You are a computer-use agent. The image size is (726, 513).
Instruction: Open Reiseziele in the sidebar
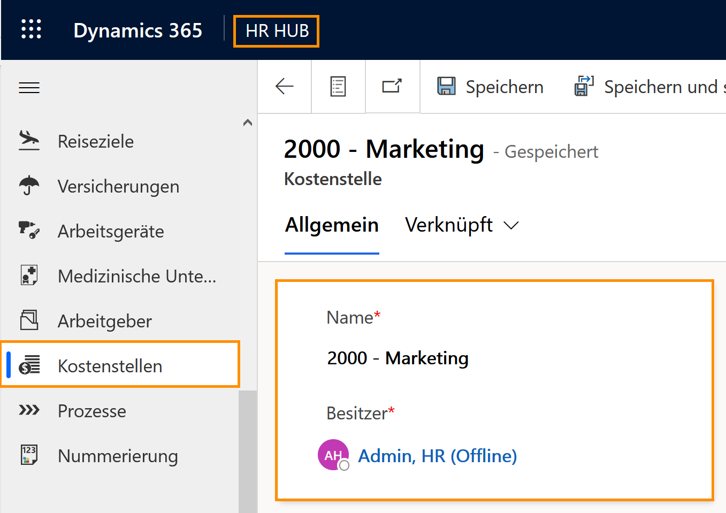tap(96, 142)
